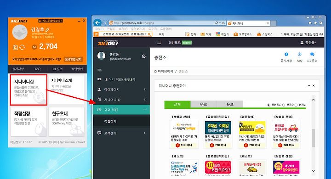331x179 pixels.
Task: Open the red car insurance offer thumbnail
Action: (x=286, y=128)
